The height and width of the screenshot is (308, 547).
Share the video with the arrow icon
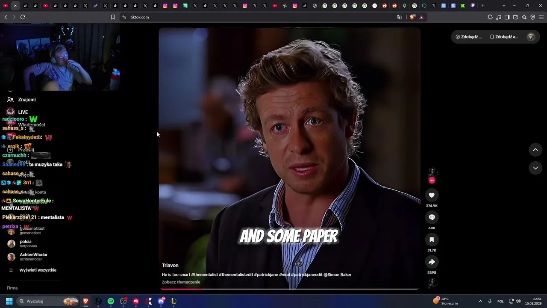432,262
